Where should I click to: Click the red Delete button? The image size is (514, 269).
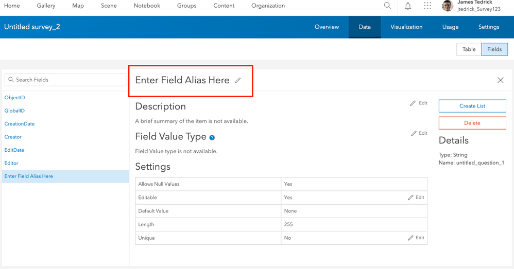472,123
